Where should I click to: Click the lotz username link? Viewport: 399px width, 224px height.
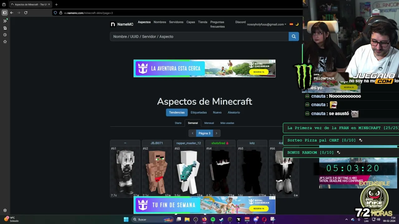[252, 143]
